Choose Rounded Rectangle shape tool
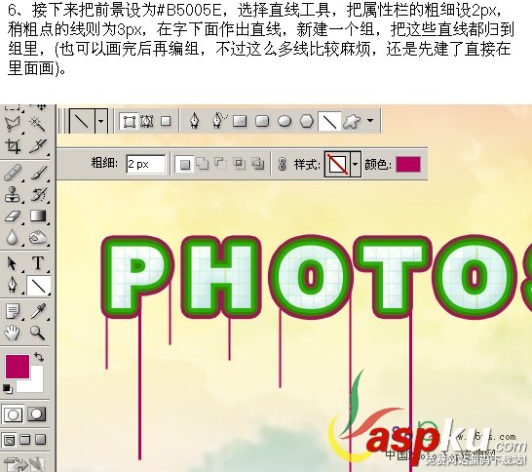This screenshot has height=472, width=532. pyautogui.click(x=262, y=121)
